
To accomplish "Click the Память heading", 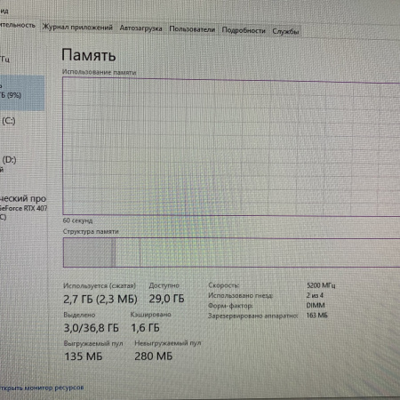I will click(89, 55).
